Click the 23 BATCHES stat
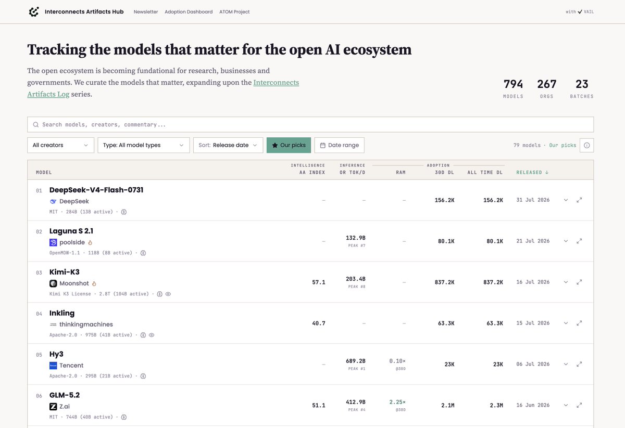This screenshot has height=428, width=625. coord(582,88)
